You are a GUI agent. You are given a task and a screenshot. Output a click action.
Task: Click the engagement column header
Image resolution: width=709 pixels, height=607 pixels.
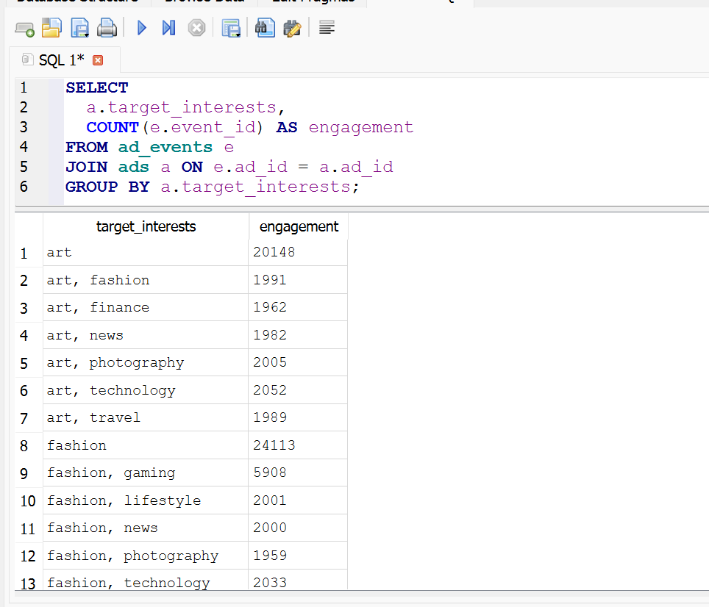pos(299,226)
